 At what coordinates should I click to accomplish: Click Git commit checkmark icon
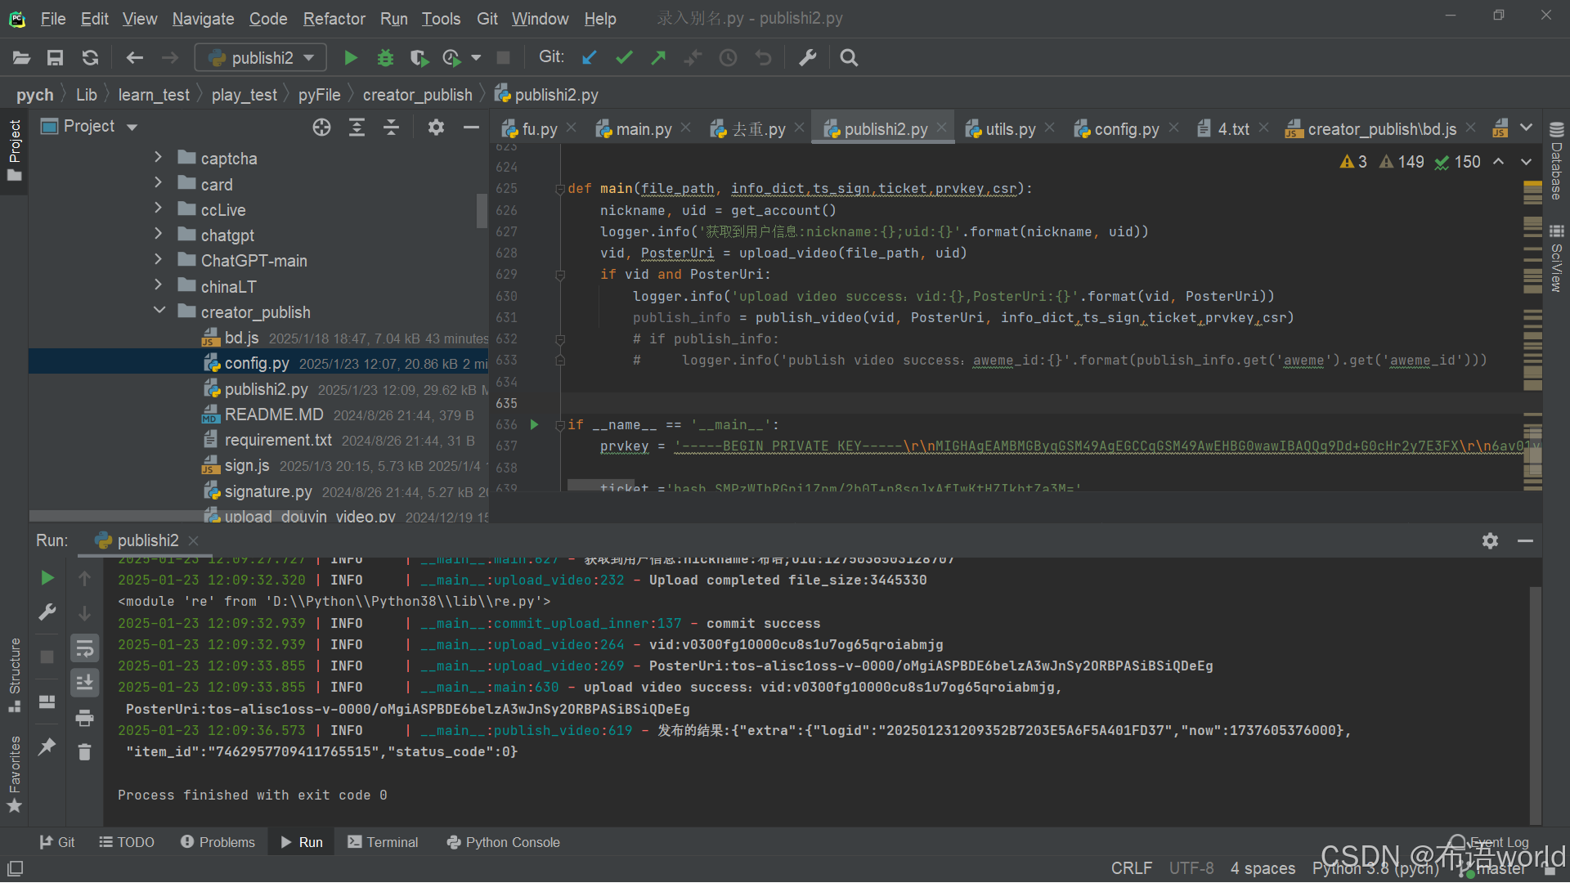pos(624,58)
